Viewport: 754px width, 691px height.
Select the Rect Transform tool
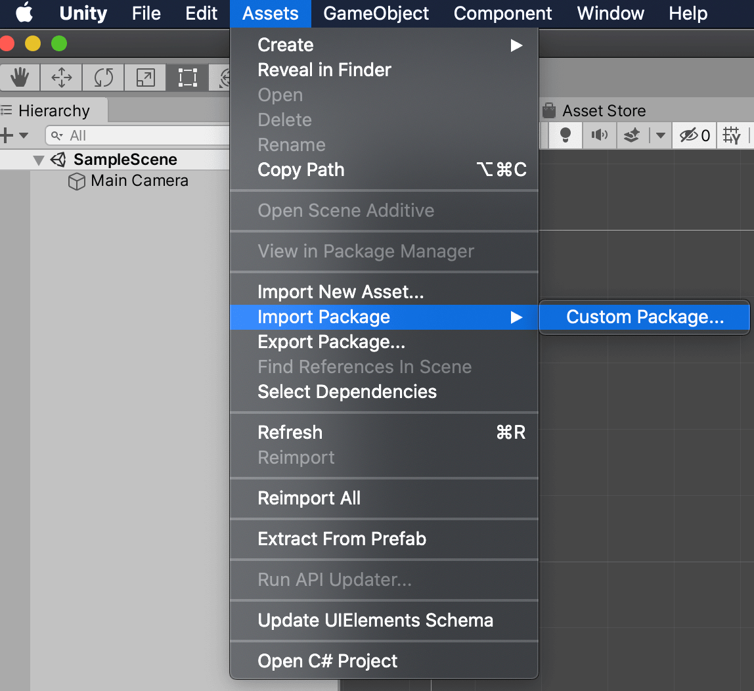pyautogui.click(x=187, y=78)
